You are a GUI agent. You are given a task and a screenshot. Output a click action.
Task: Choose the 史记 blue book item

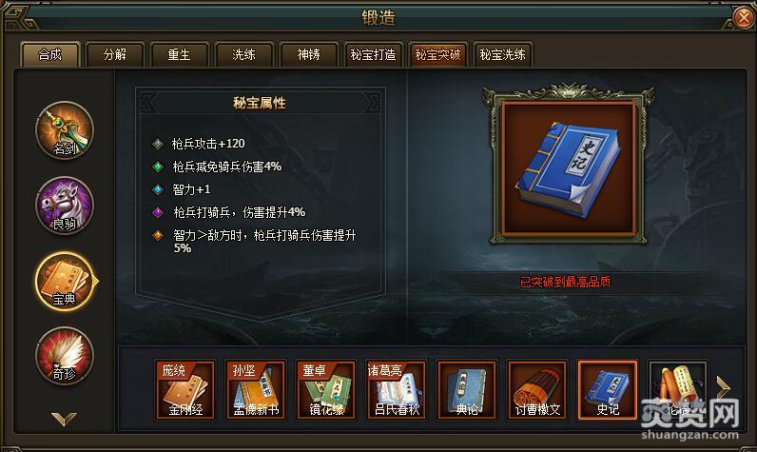pyautogui.click(x=608, y=390)
